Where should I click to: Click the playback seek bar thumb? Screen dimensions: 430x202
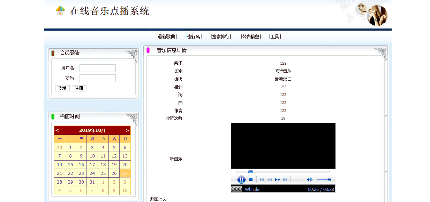click(250, 172)
